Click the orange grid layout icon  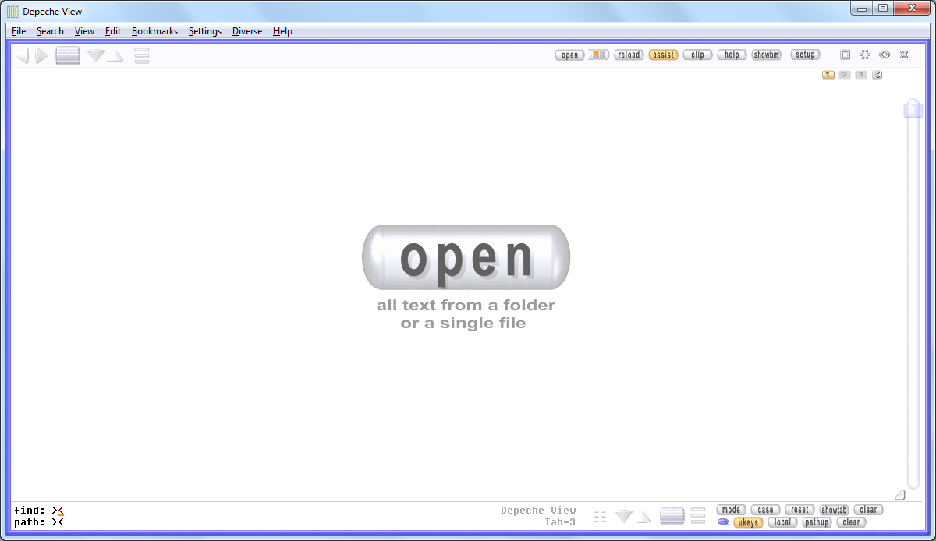598,55
